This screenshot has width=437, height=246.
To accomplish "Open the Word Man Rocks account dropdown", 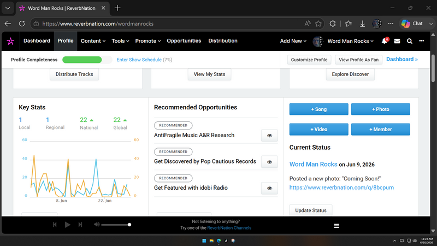I will coord(350,41).
